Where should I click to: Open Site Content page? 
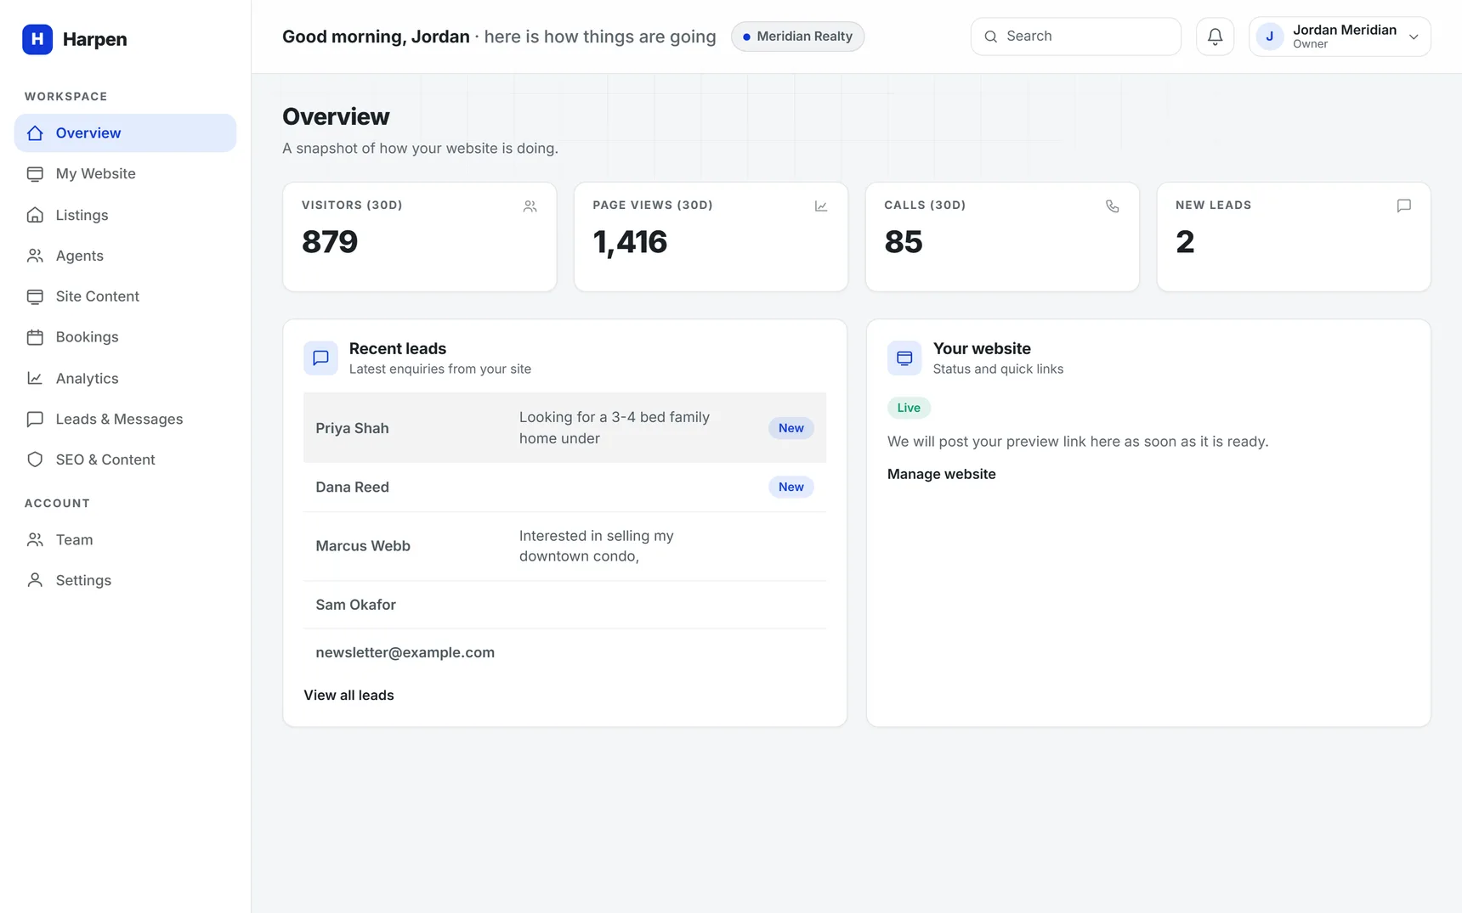(125, 296)
